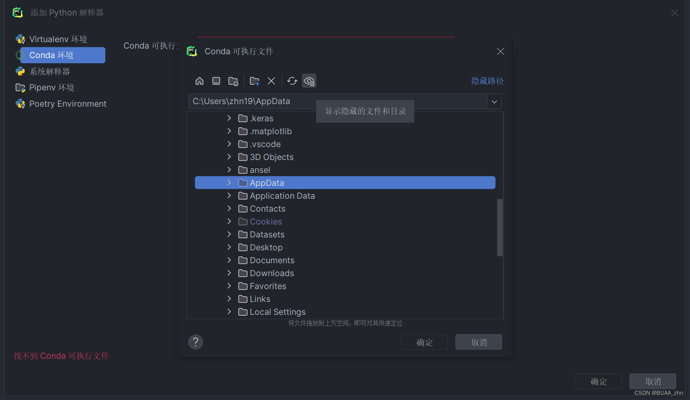
Task: Select the AppData folder row
Action: click(x=345, y=183)
